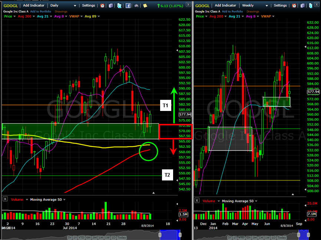Share Weekly chart via Twitter icon
The width and height of the screenshot is (321, 240).
311,6
